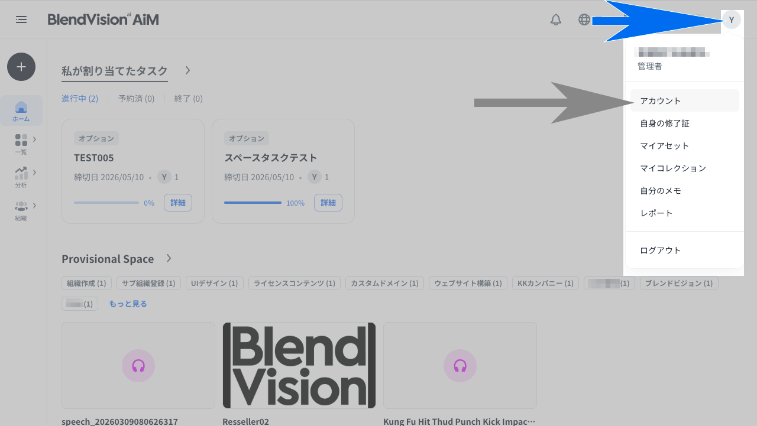
Task: Open the notifications bell
Action: coord(556,19)
